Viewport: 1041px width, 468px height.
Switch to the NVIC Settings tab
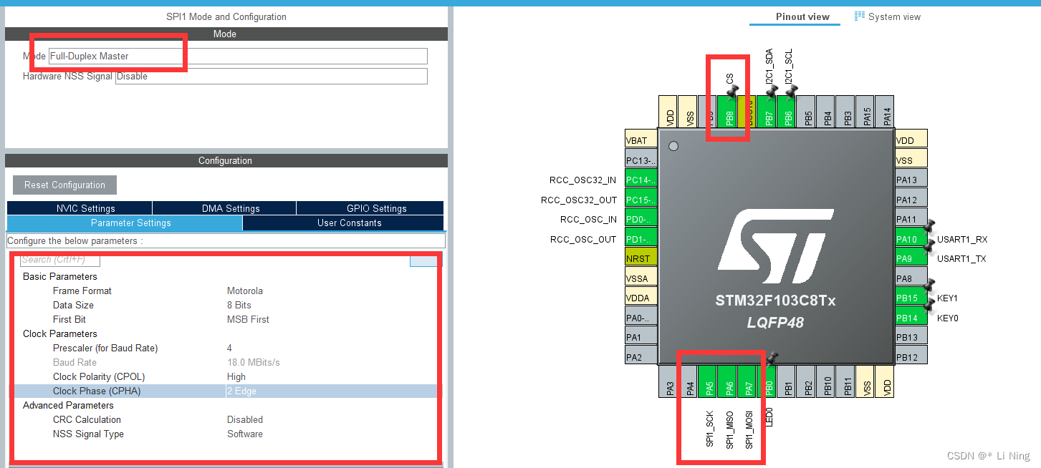(80, 208)
